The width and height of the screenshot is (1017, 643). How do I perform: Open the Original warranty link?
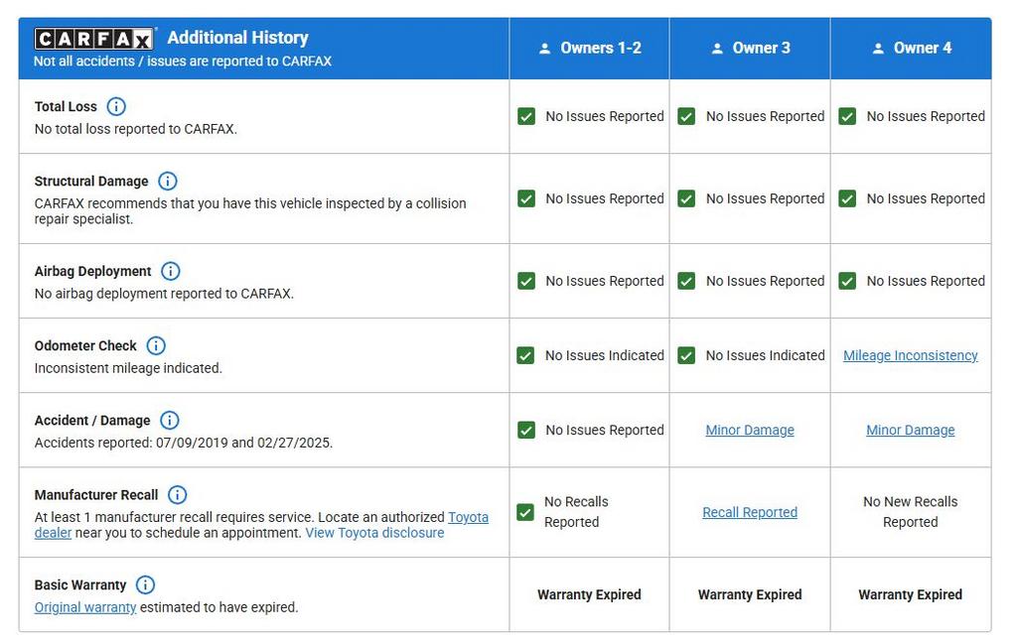coord(85,607)
